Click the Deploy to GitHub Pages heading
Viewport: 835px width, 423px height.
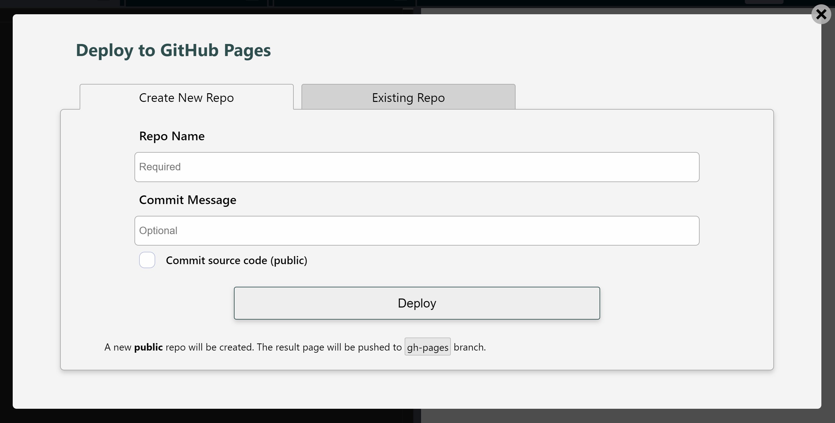[174, 50]
